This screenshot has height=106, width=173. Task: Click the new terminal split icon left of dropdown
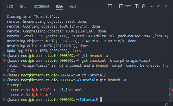110,6
